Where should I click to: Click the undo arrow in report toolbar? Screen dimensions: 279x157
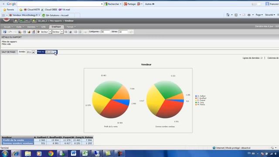(10, 32)
